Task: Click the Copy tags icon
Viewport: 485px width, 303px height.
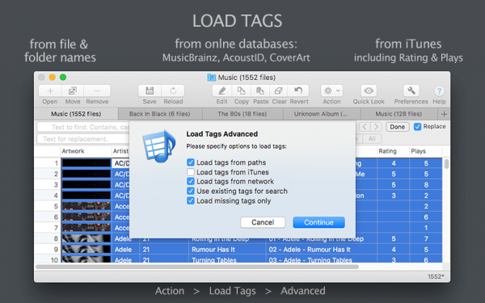Action: [x=241, y=90]
